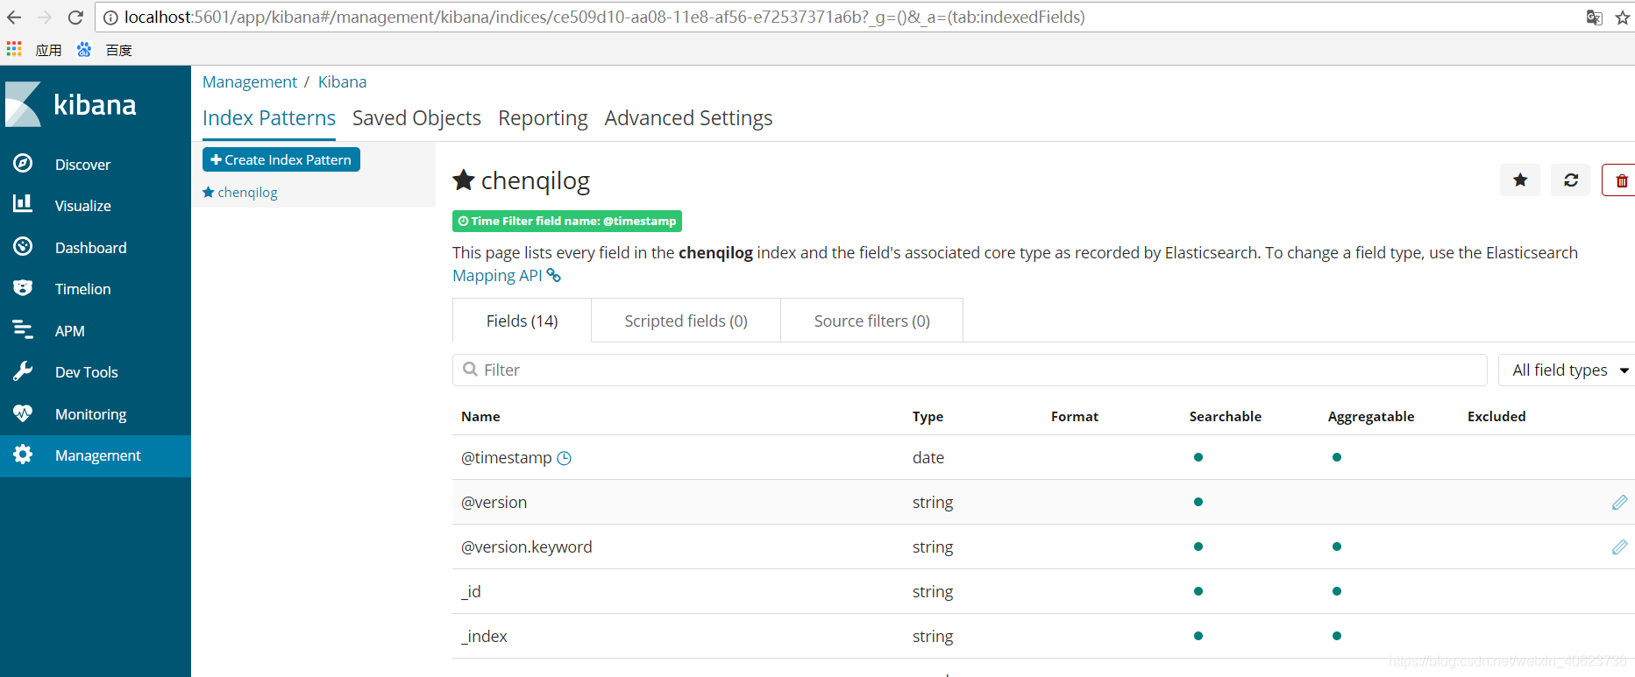Refresh the field list
The width and height of the screenshot is (1635, 677).
(1571, 180)
